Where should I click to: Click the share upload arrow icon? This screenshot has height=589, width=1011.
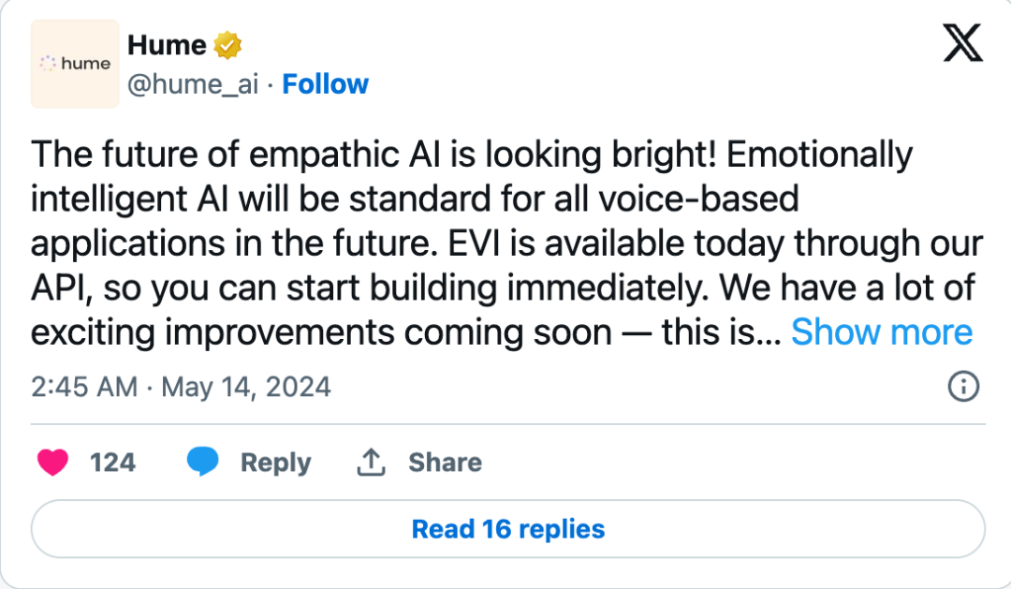(x=372, y=462)
